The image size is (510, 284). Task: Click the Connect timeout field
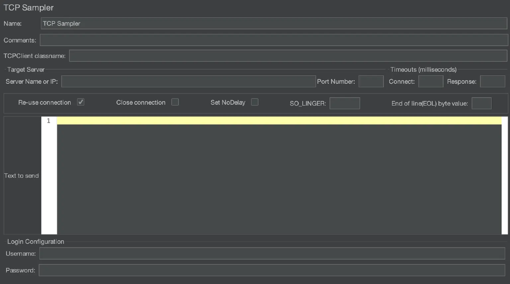point(431,81)
